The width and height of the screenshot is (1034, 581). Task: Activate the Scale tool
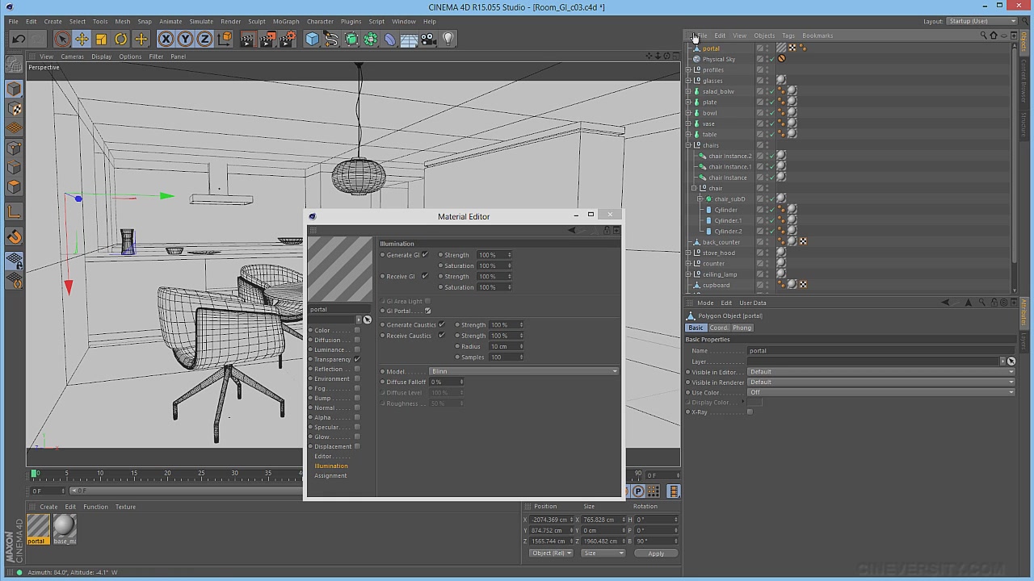[x=101, y=39]
